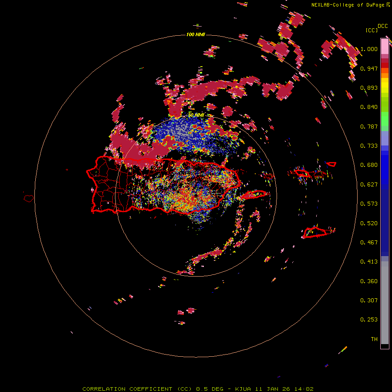392x392 pixels.
Task: Click the 1.000 color scale value
Action: [369, 49]
